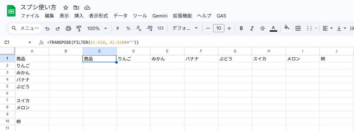Check cloud save status icon
354x131 pixels.
(x=87, y=7)
